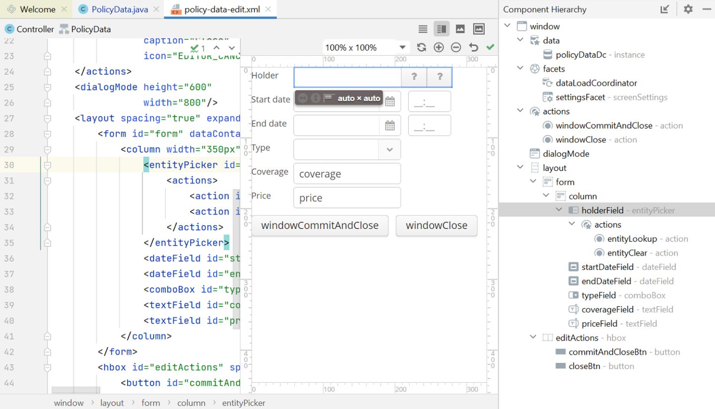Click the refresh preview icon

[422, 48]
